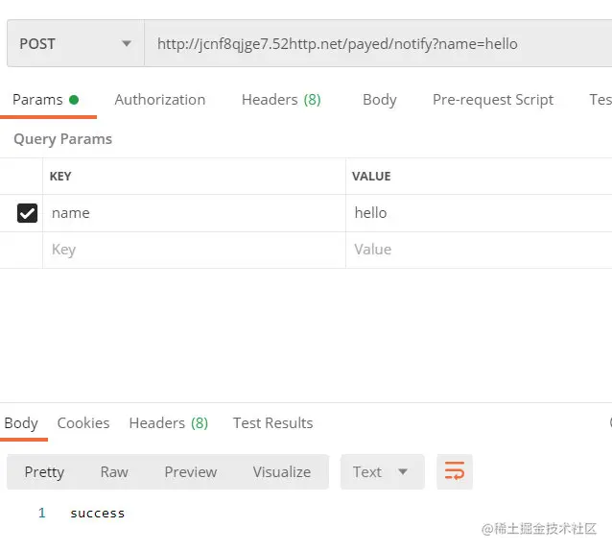Select the Pretty view button
This screenshot has height=551, width=612.
point(44,472)
